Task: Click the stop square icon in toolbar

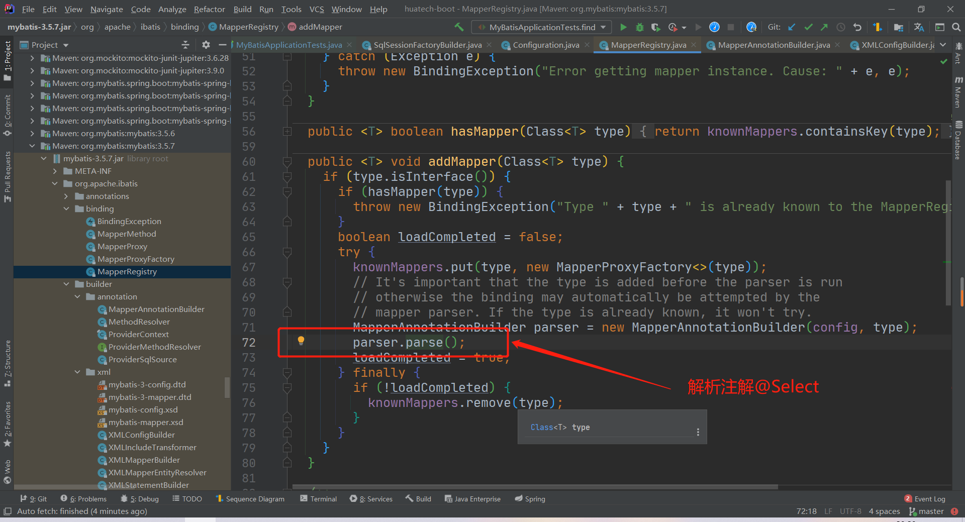Action: (x=731, y=27)
